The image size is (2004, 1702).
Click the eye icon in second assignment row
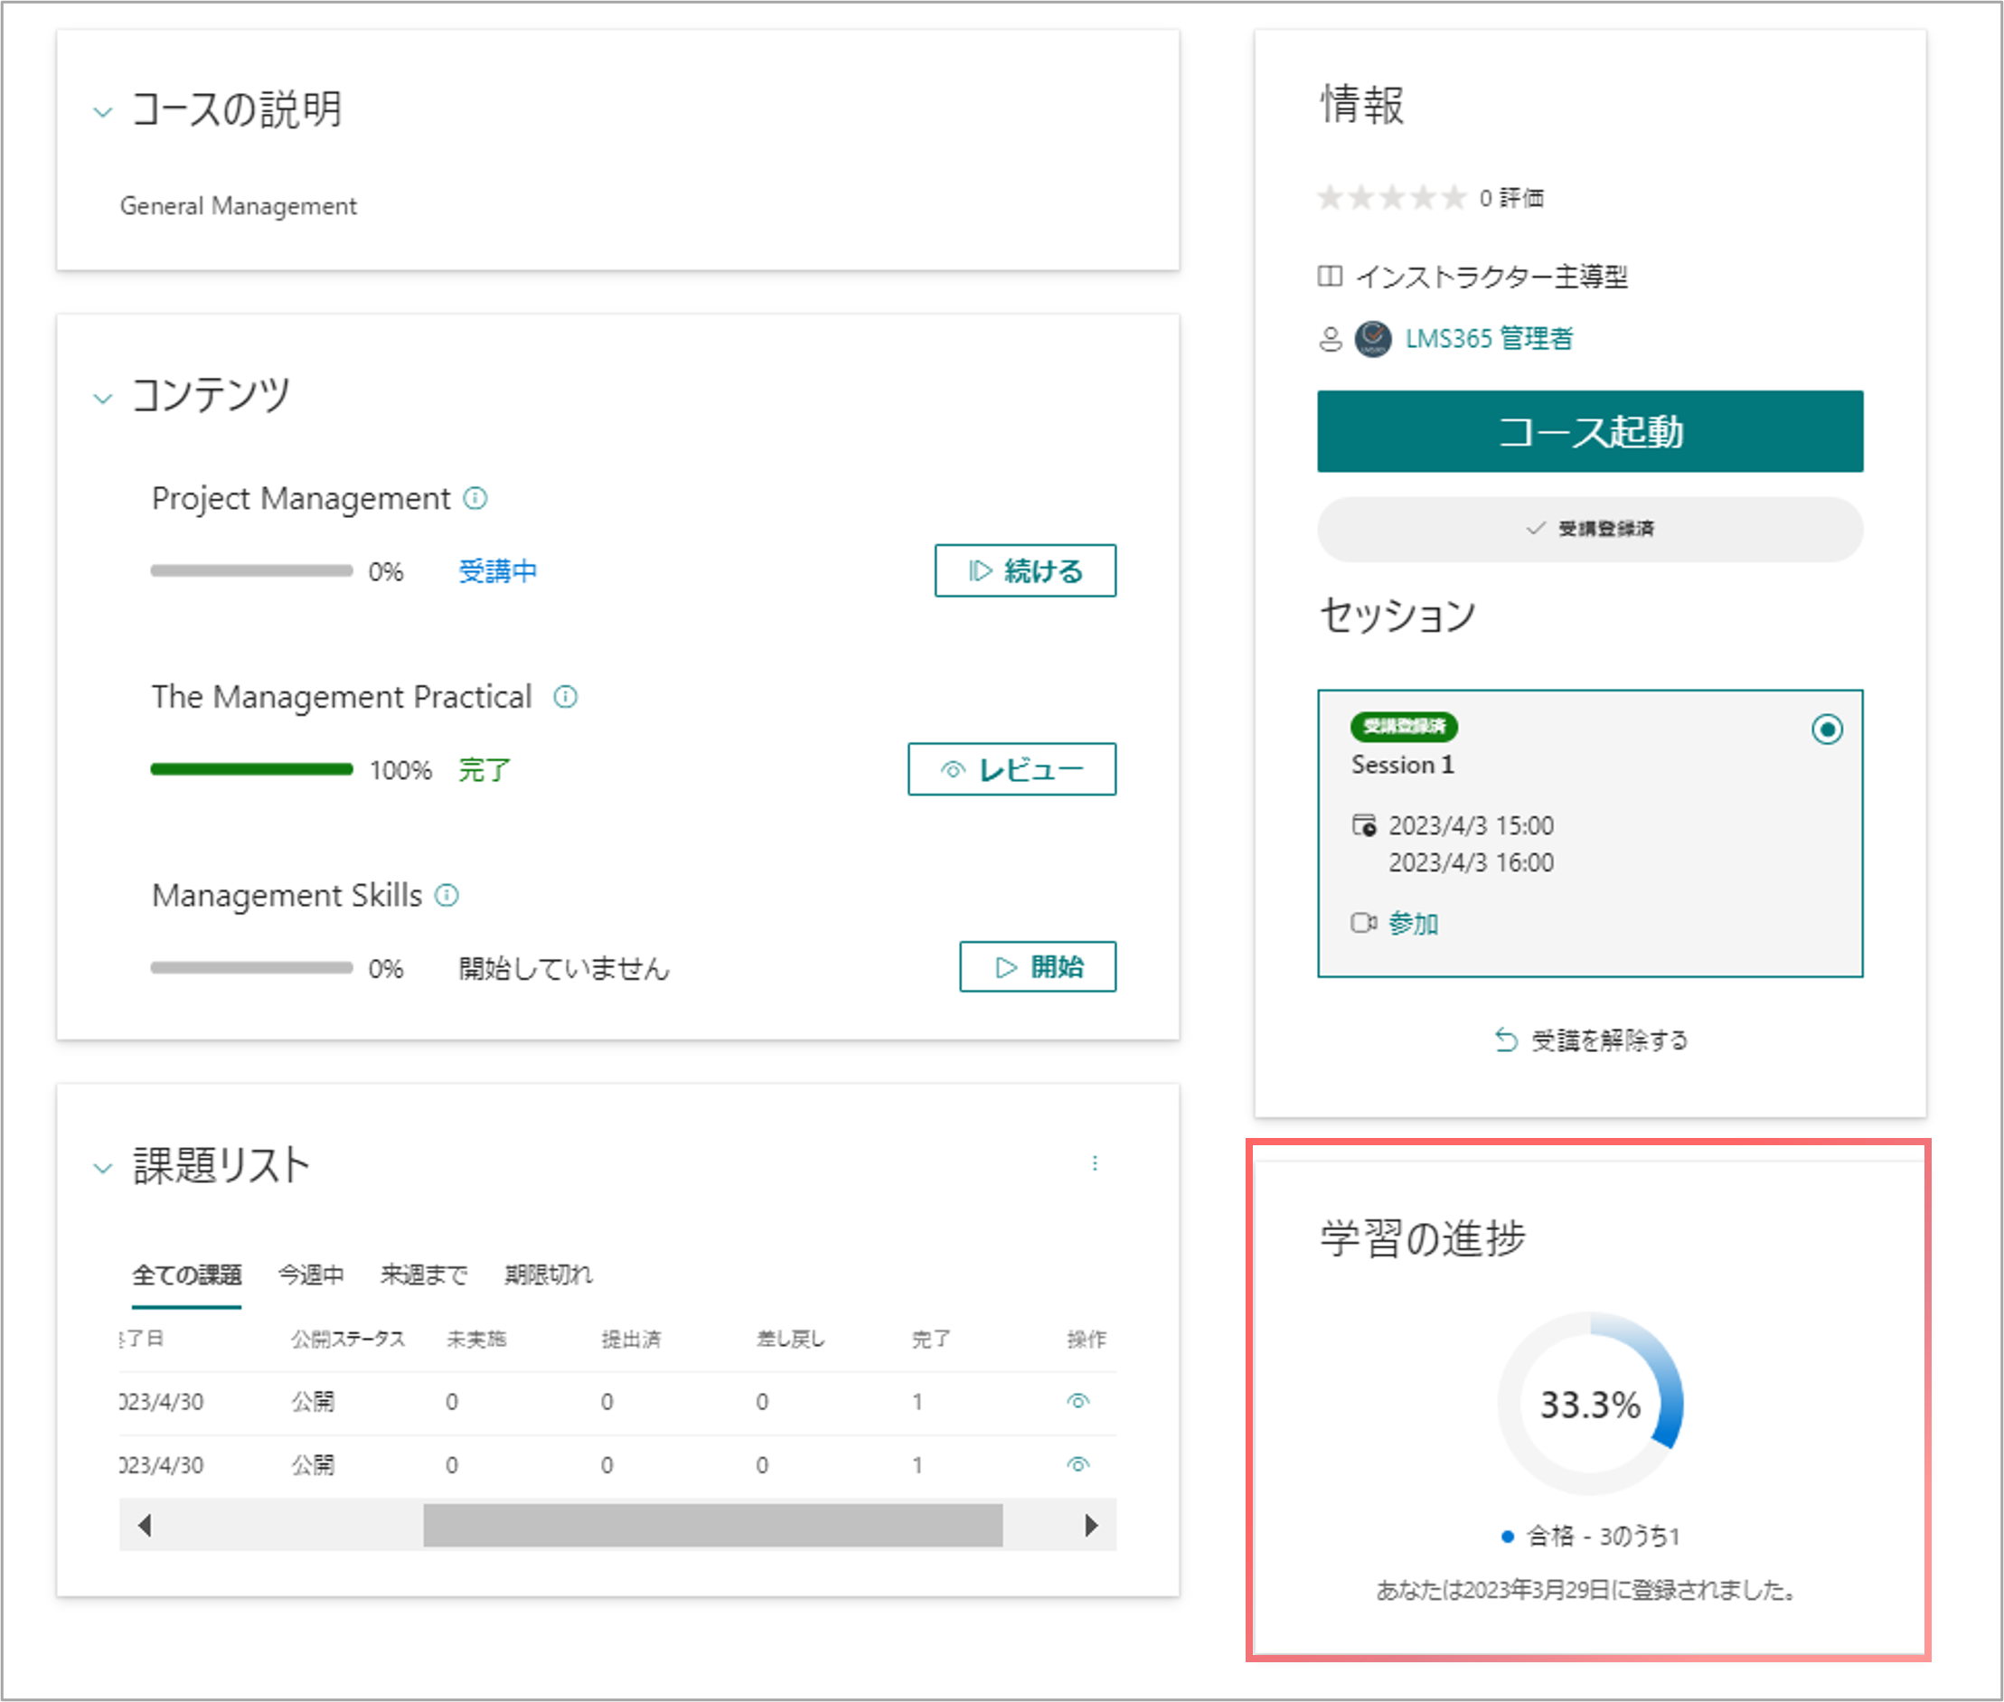(1077, 1464)
